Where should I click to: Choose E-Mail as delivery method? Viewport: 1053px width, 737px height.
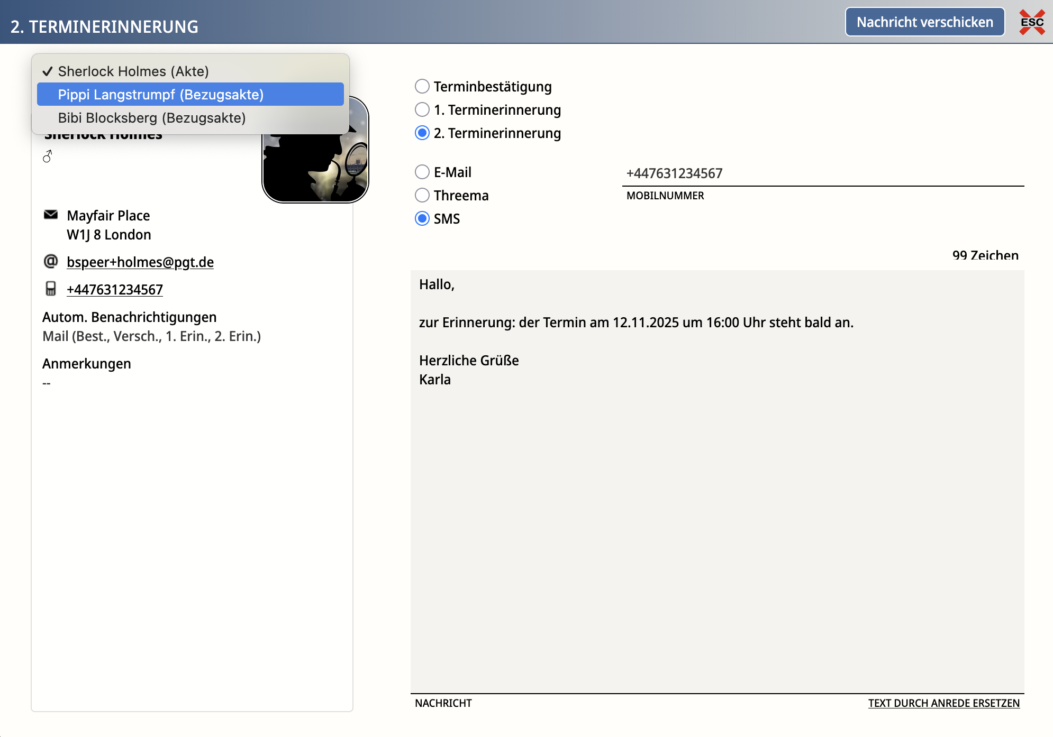click(x=422, y=172)
